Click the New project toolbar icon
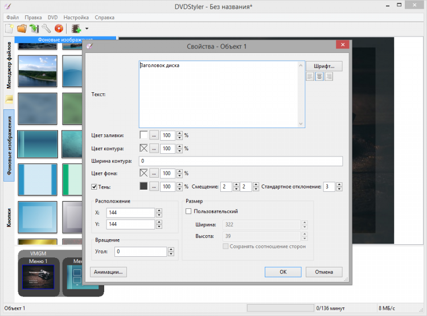 (x=9, y=28)
